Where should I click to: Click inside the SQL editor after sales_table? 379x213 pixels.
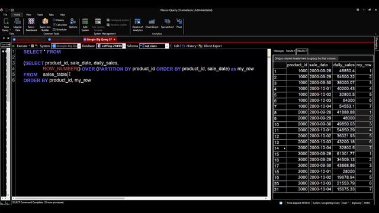[x=68, y=75]
